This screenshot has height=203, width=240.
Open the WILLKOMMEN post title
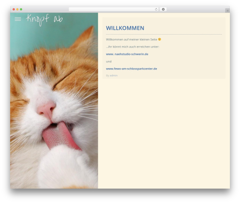pyautogui.click(x=125, y=28)
